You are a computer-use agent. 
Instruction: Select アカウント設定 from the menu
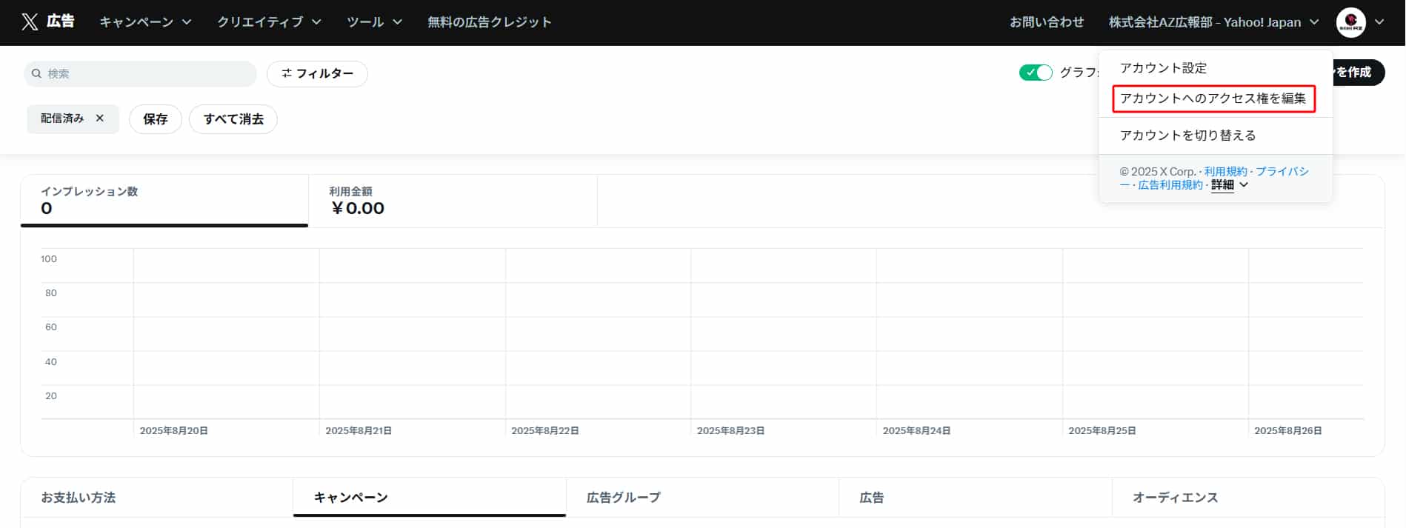(1163, 68)
